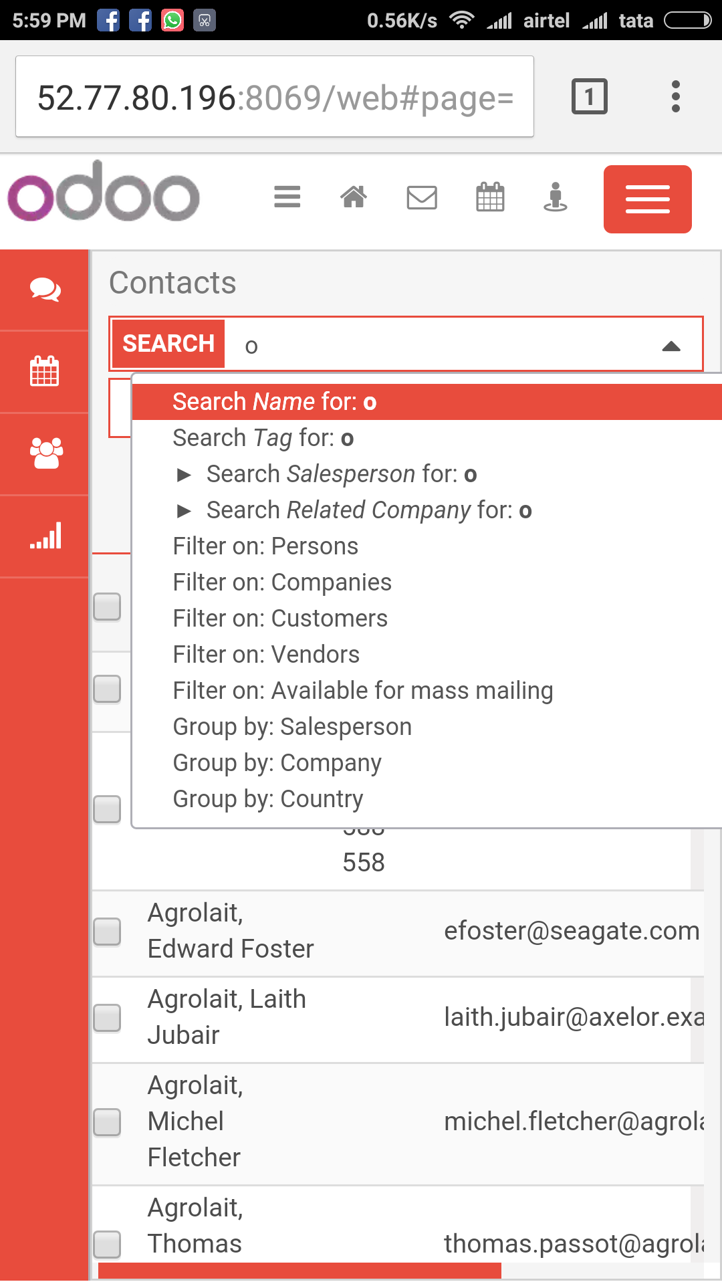722x1284 pixels.
Task: Click the browser URL address bar
Action: (x=275, y=97)
